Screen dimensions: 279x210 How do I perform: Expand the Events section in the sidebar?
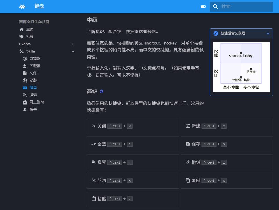[x=73, y=44]
